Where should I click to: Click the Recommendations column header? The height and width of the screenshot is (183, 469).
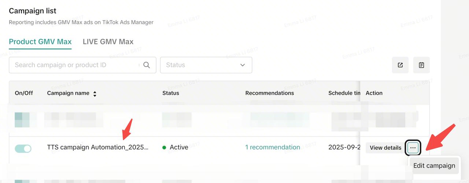click(269, 93)
